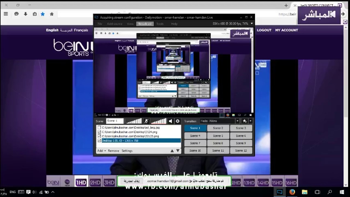Switch site language to English
This screenshot has width=350, height=197.
pyautogui.click(x=52, y=30)
